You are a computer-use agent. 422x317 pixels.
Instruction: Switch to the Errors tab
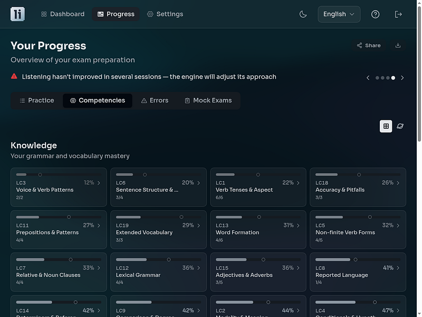(155, 100)
